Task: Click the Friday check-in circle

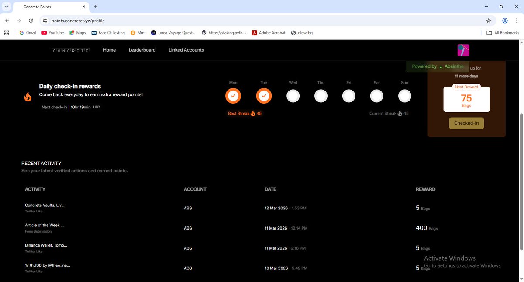Action: click(349, 96)
